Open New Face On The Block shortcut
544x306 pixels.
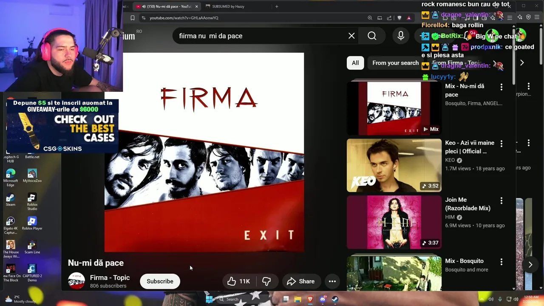click(x=11, y=273)
